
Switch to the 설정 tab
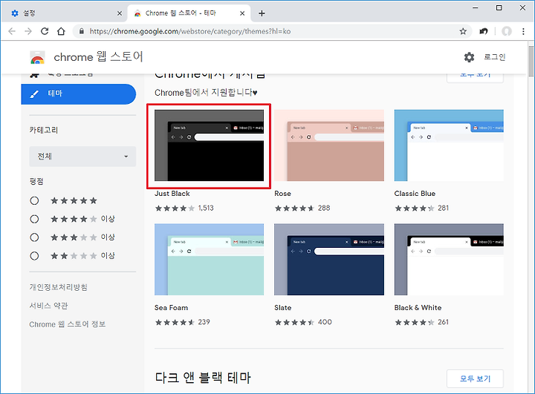click(63, 13)
